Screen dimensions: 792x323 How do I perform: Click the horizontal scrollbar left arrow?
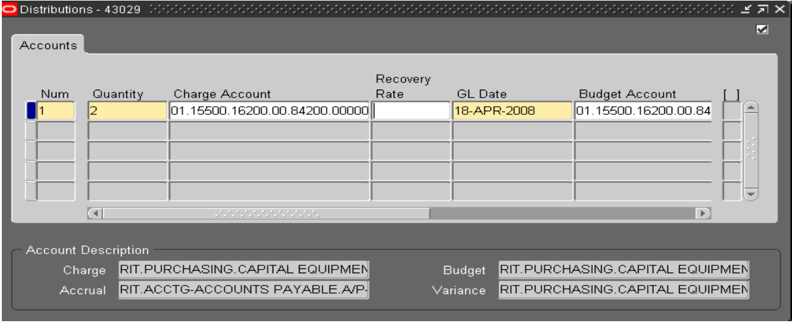click(95, 214)
